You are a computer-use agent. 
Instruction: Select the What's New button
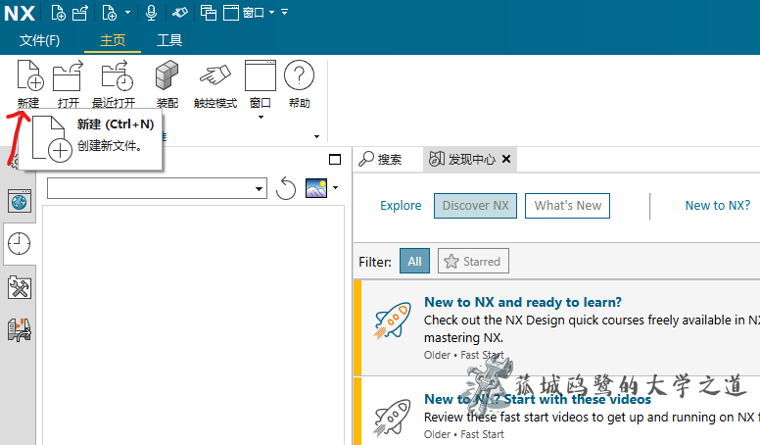pyautogui.click(x=568, y=206)
